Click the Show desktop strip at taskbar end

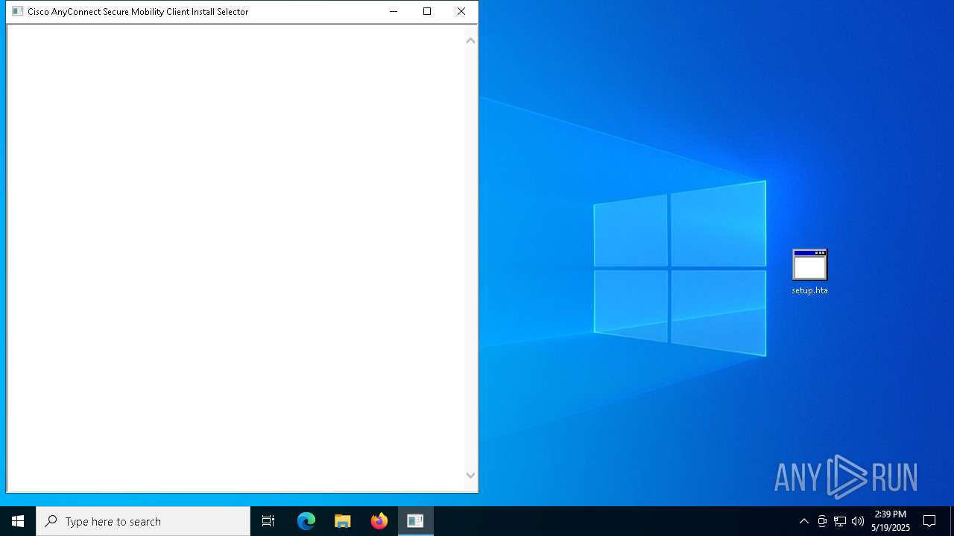pos(952,521)
